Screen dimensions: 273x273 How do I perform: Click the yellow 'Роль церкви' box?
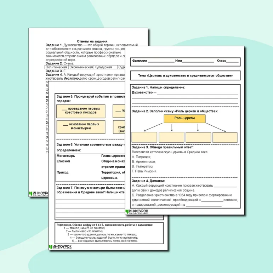click(x=184, y=119)
